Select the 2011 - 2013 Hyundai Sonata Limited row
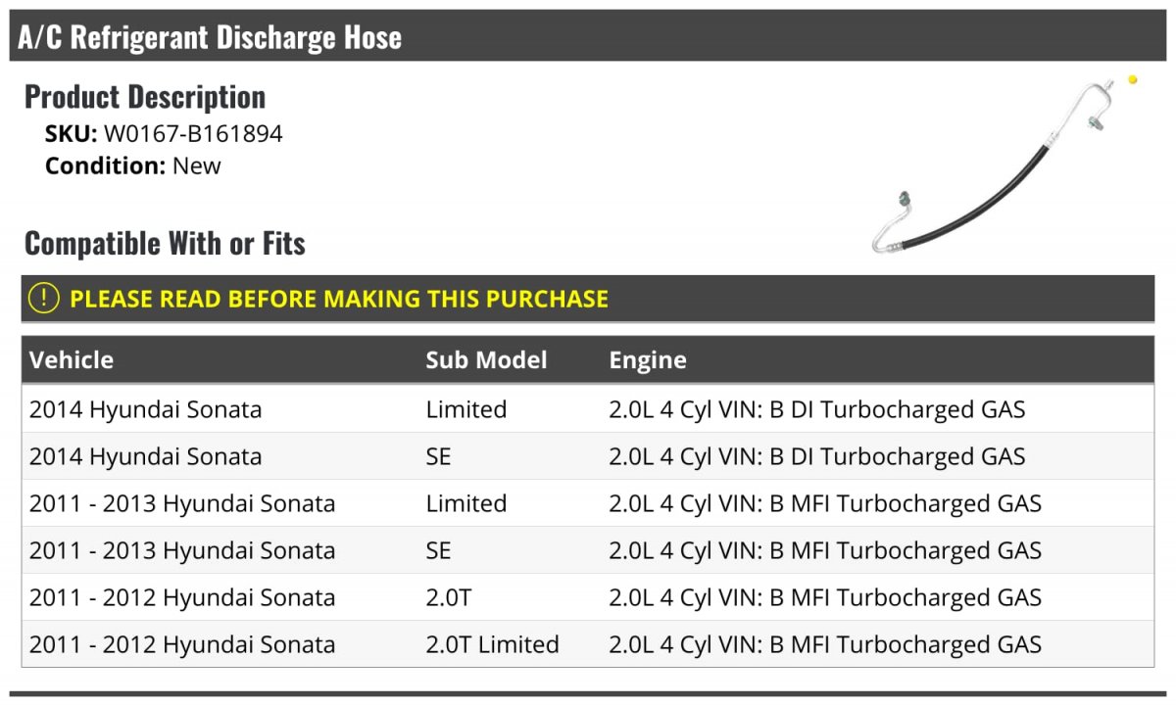The width and height of the screenshot is (1176, 706). click(x=588, y=503)
